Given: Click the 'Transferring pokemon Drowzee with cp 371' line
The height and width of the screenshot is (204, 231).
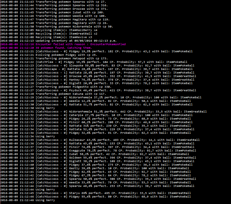Looking at the screenshot, I should [x=54, y=9].
